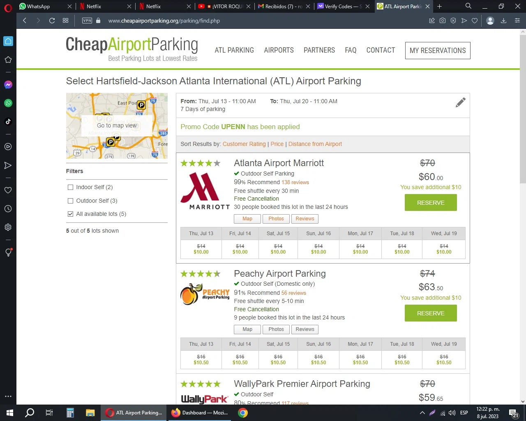Open the sidebar flow arrow icon
Screen dimensions: 526x421
click(8, 165)
